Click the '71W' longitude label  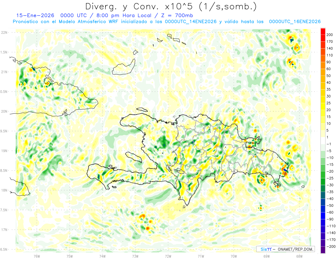click(x=201, y=256)
